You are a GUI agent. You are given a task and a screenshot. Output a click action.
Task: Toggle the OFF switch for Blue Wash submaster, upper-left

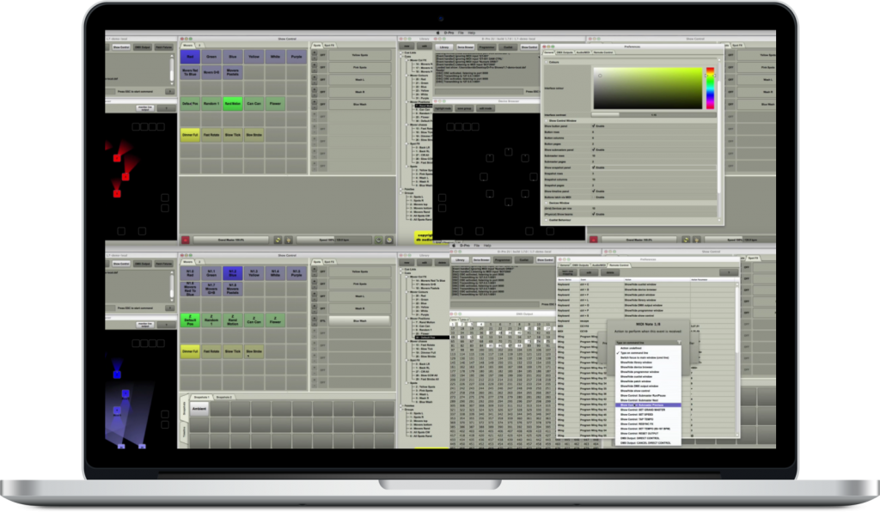pos(323,104)
